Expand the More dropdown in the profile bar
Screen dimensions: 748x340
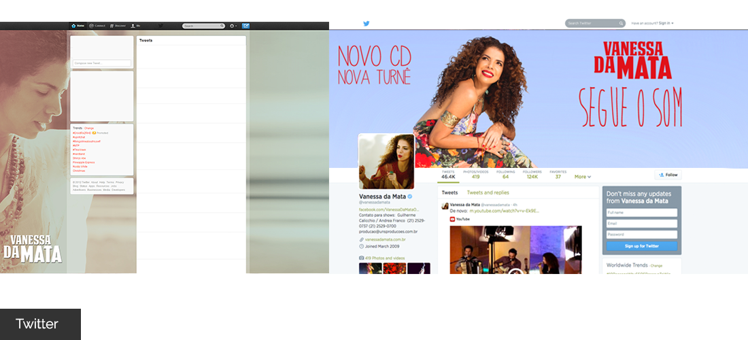(583, 176)
